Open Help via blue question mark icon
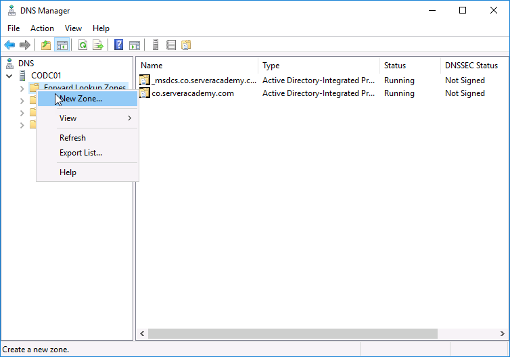 click(119, 45)
